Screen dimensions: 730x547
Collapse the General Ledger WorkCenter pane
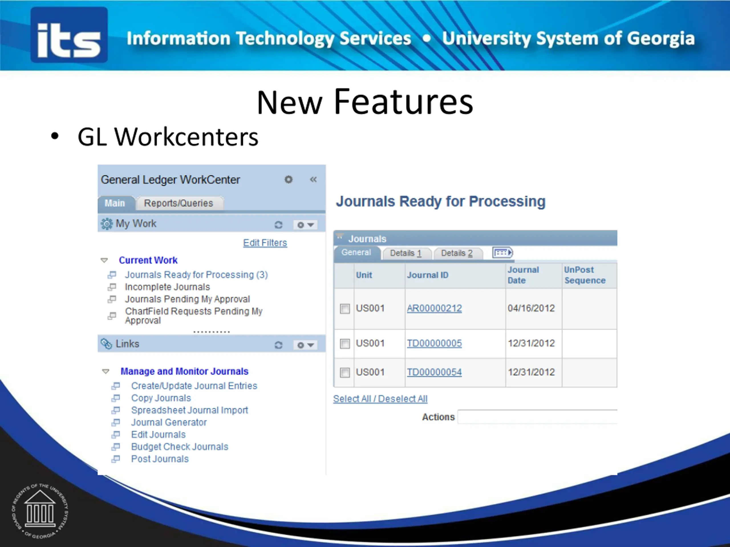tap(313, 179)
